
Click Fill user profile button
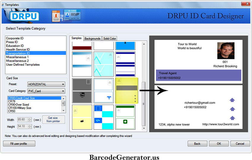point(19,143)
